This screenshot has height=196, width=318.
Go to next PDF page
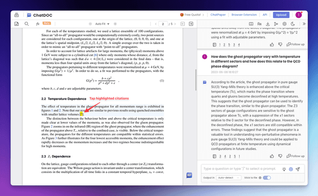click(x=175, y=24)
